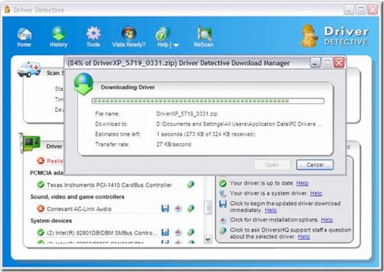Image resolution: width=384 pixels, height=272 pixels.
Task: Click the greyed-out Open button
Action: (272, 165)
